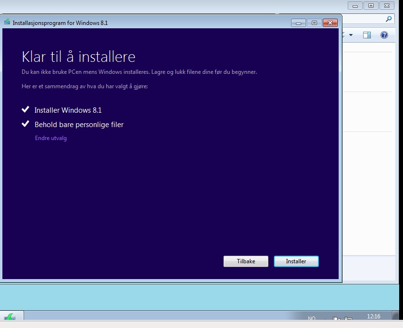Maximize the background Explorer window
Viewport: 403px width, 328px height.
(x=371, y=6)
